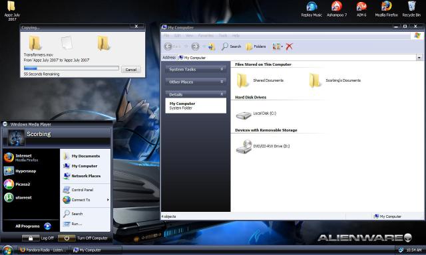Open the Edit menu in My Computer
This screenshot has width=426, height=255.
coord(178,35)
